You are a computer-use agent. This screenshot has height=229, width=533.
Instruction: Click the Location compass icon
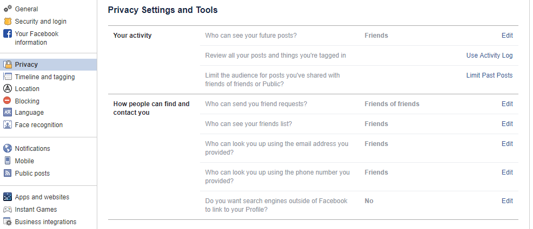pos(8,89)
